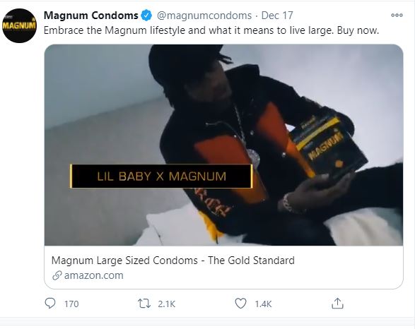Image resolution: width=415 pixels, height=329 pixels.
Task: Open the Dec 17 timestamp link
Action: point(277,16)
